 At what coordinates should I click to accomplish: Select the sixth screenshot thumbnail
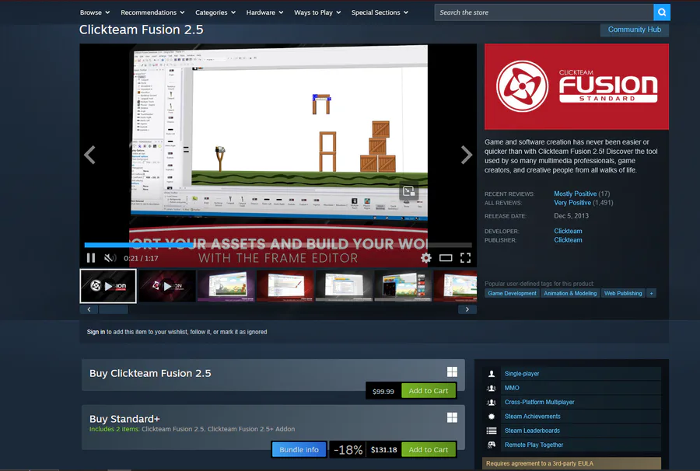(403, 286)
